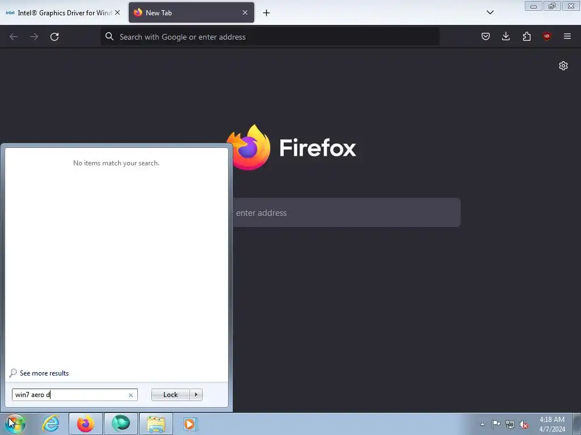Click the search magnifier in the address bar
The width and height of the screenshot is (581, 435).
tap(110, 37)
